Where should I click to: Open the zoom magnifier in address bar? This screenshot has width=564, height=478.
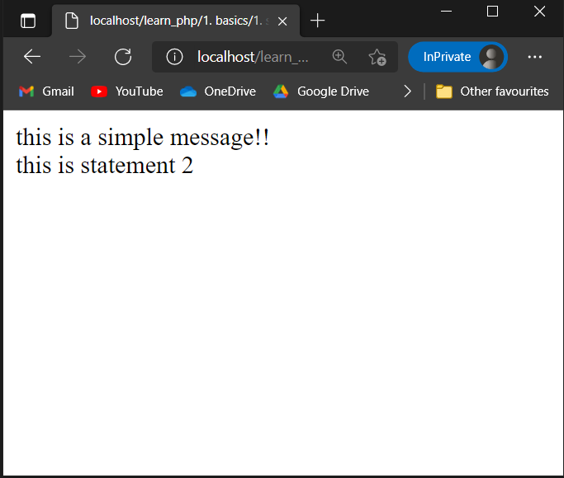click(x=339, y=57)
